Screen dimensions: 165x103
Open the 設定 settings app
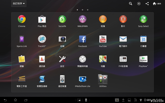[x=62, y=59]
